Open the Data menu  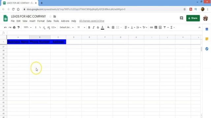(x=49, y=21)
